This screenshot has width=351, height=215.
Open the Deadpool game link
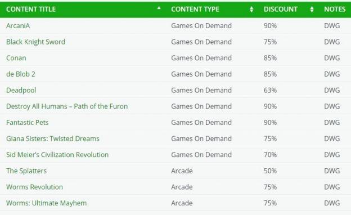pyautogui.click(x=21, y=90)
